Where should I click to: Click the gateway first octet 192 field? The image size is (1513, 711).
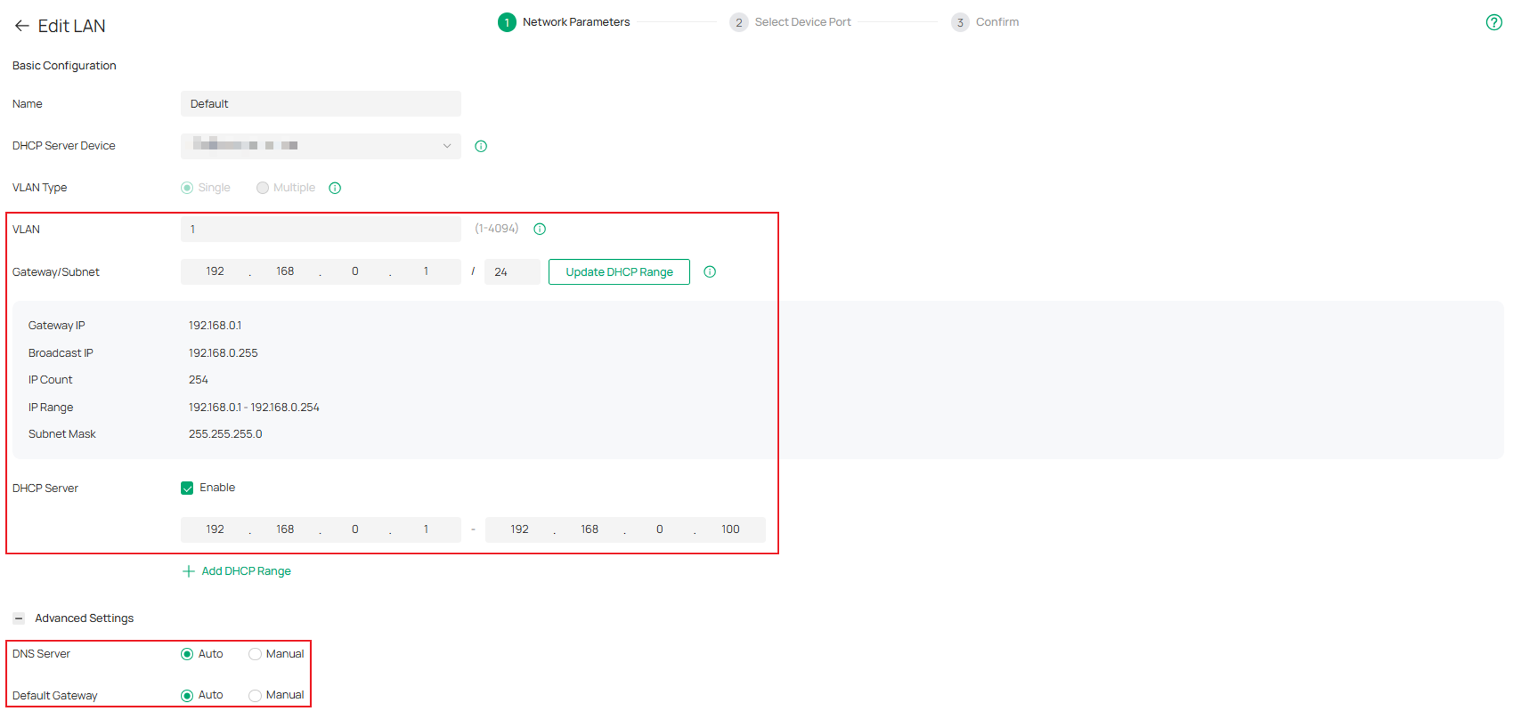215,271
